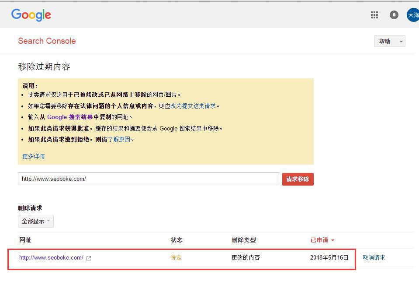Click 取消请求 to cancel the request
This screenshot has height=295, width=419.
click(x=374, y=257)
